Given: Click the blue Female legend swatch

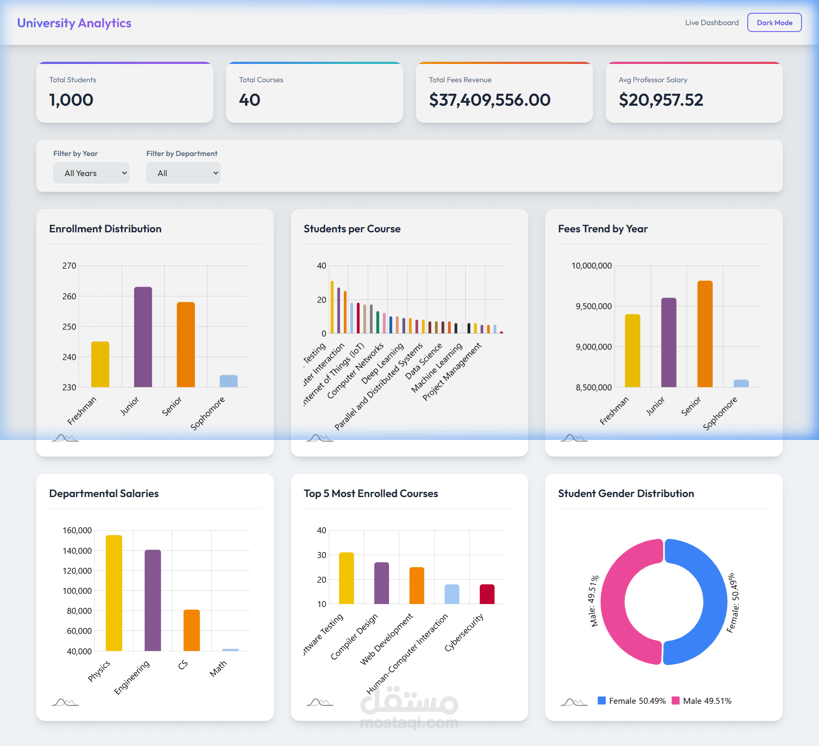Looking at the screenshot, I should click(602, 700).
